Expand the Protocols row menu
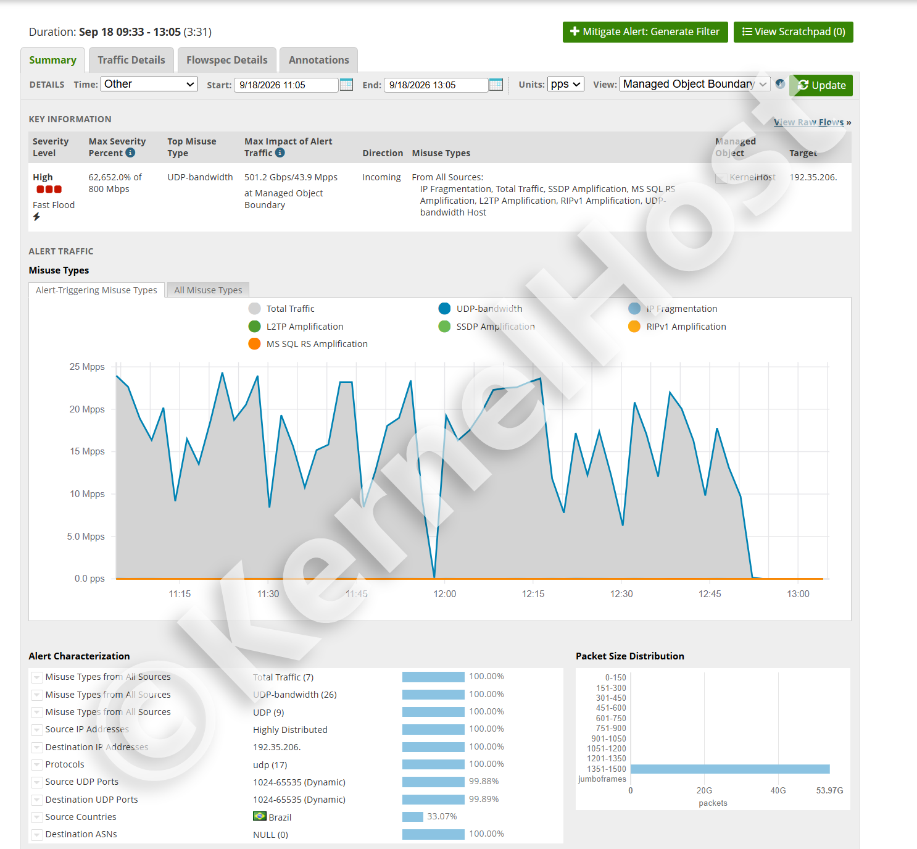The height and width of the screenshot is (849, 917). 37,765
